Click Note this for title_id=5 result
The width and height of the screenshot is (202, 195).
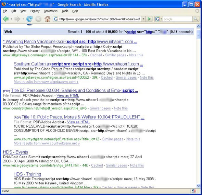pyautogui.click(x=121, y=108)
